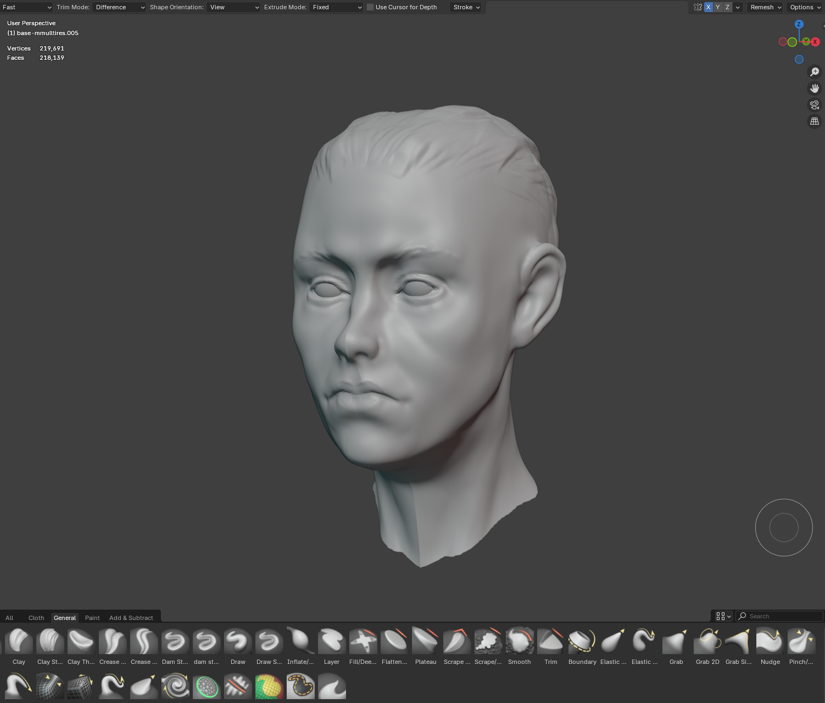
Task: Click the brush asset Search field
Action: (x=779, y=616)
